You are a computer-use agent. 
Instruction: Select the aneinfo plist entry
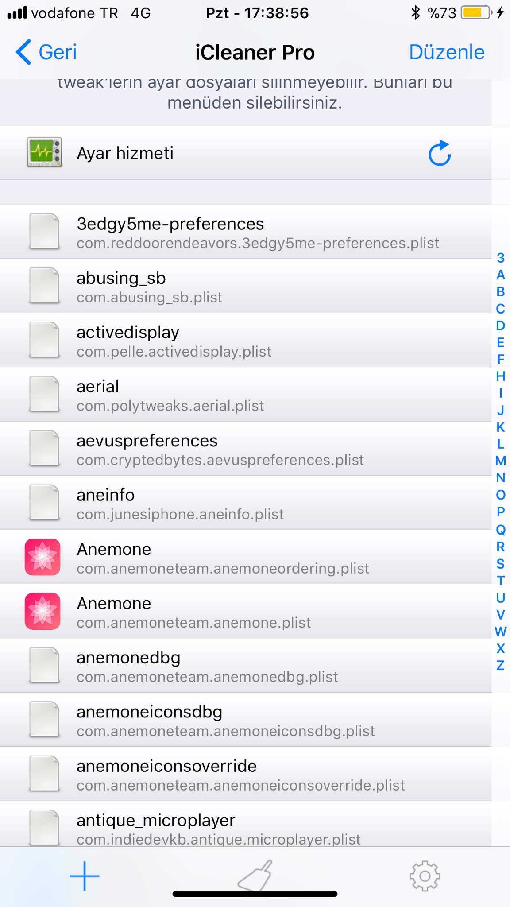(x=257, y=503)
